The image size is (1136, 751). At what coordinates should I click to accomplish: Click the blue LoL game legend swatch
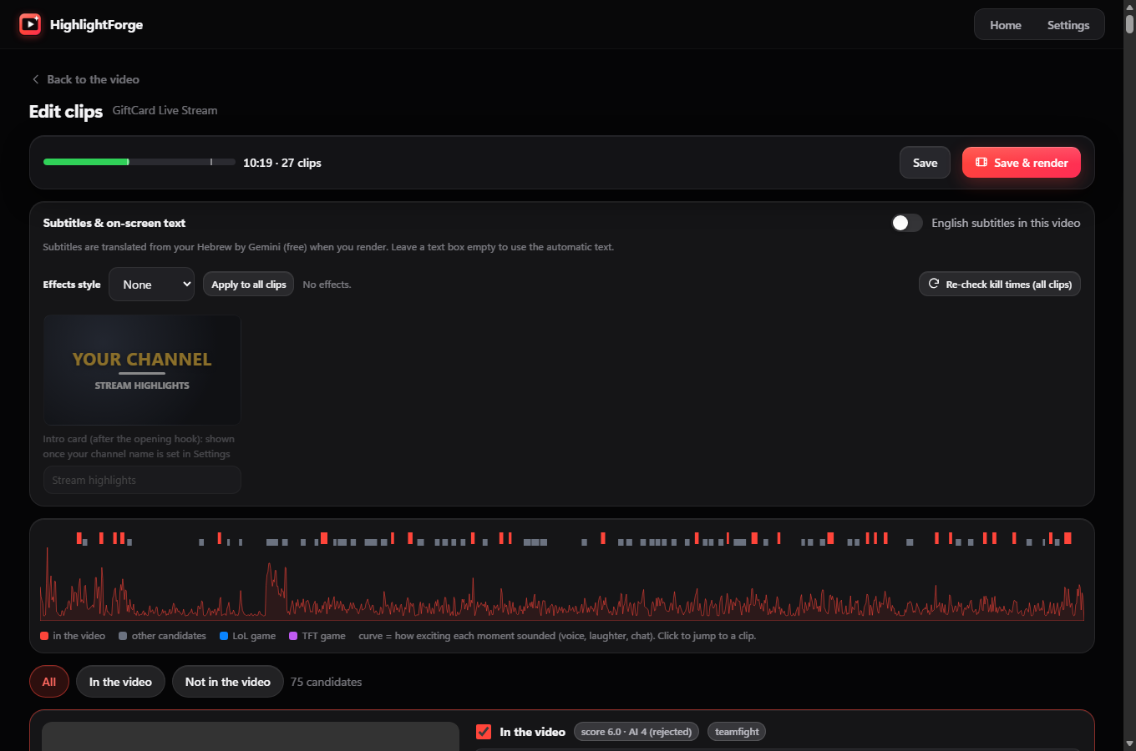(224, 636)
